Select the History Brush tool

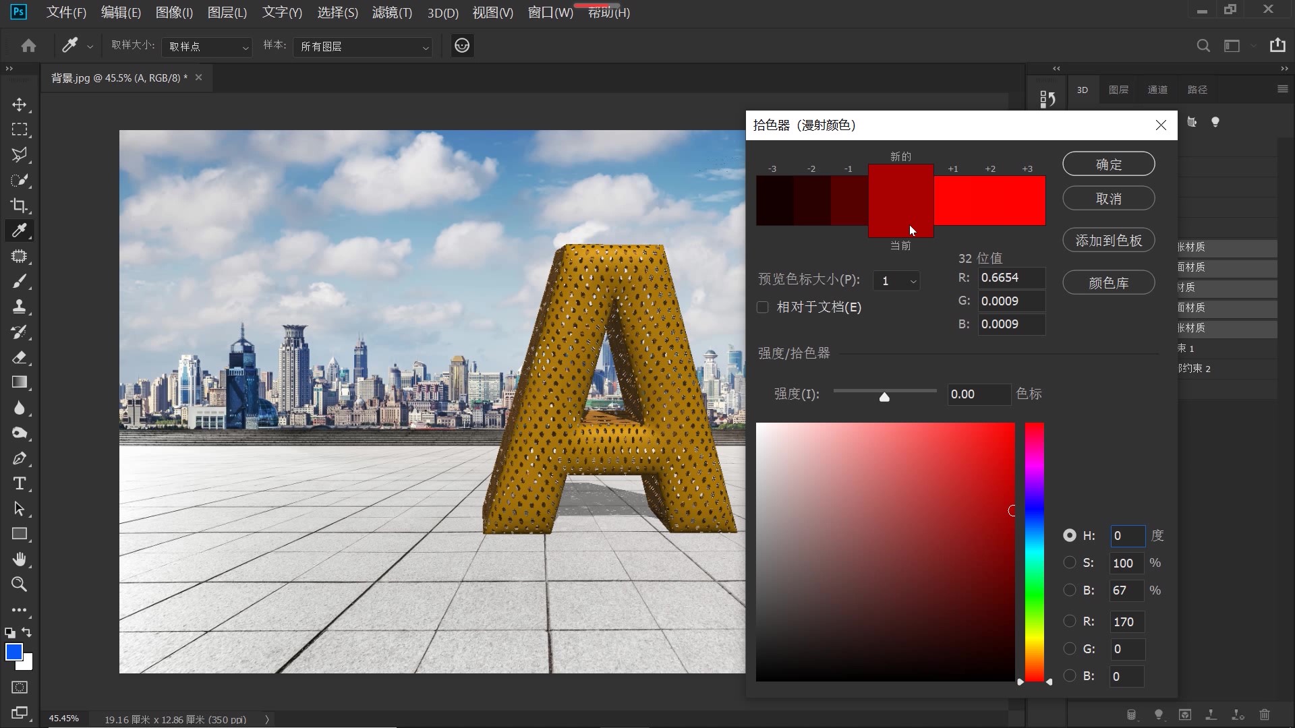tap(20, 332)
